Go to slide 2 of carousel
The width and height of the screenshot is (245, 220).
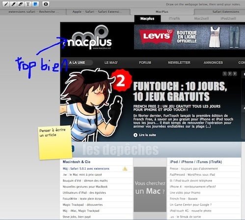coord(230,74)
